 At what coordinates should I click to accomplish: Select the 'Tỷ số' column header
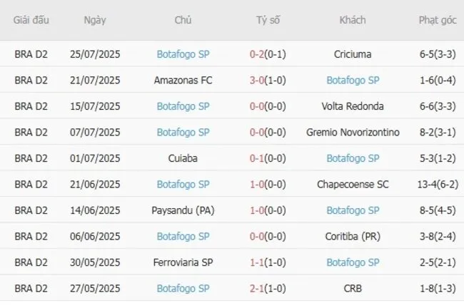(268, 20)
